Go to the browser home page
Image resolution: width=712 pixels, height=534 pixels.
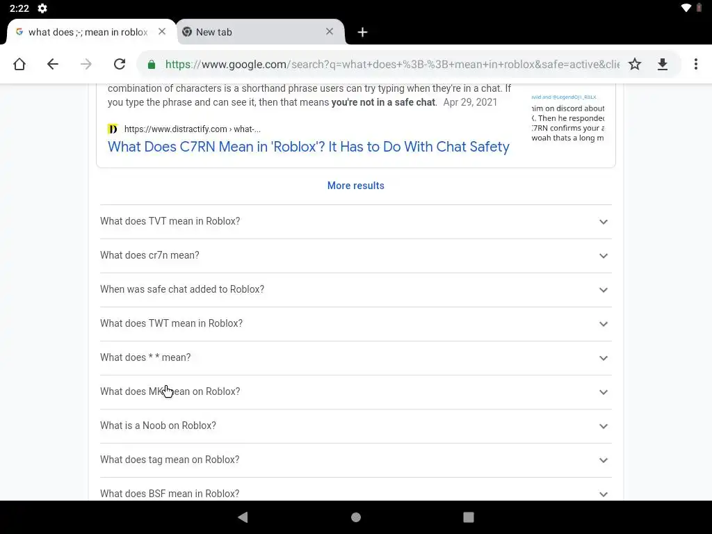19,65
